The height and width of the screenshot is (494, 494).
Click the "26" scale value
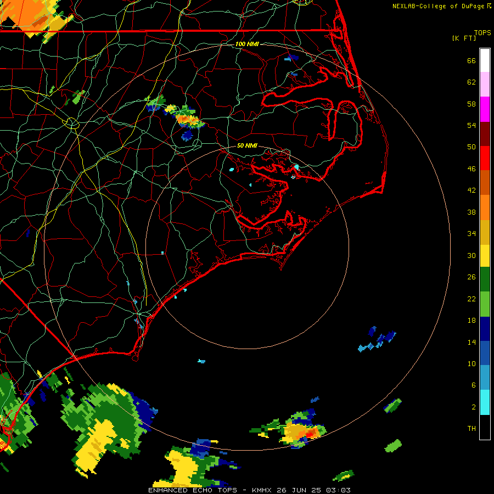click(471, 277)
